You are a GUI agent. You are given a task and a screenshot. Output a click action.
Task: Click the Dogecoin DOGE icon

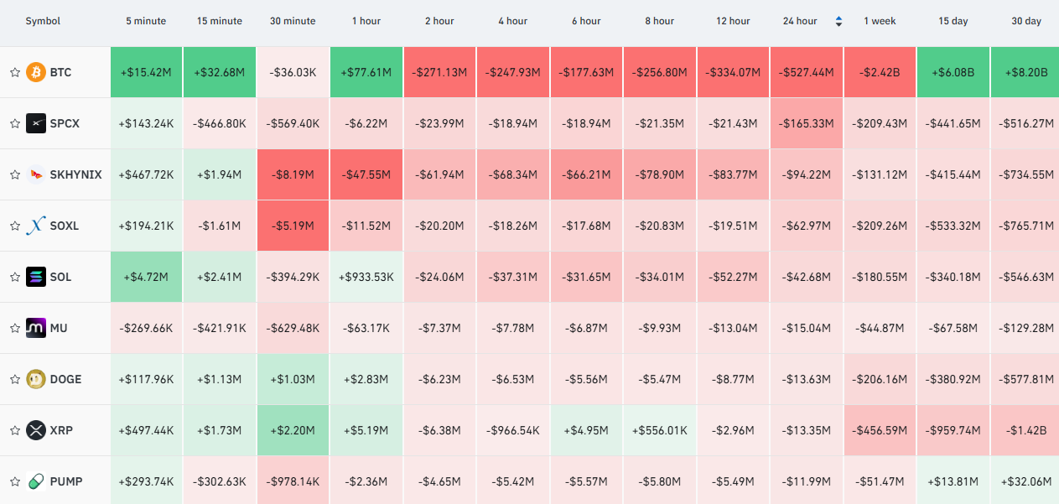pyautogui.click(x=36, y=379)
